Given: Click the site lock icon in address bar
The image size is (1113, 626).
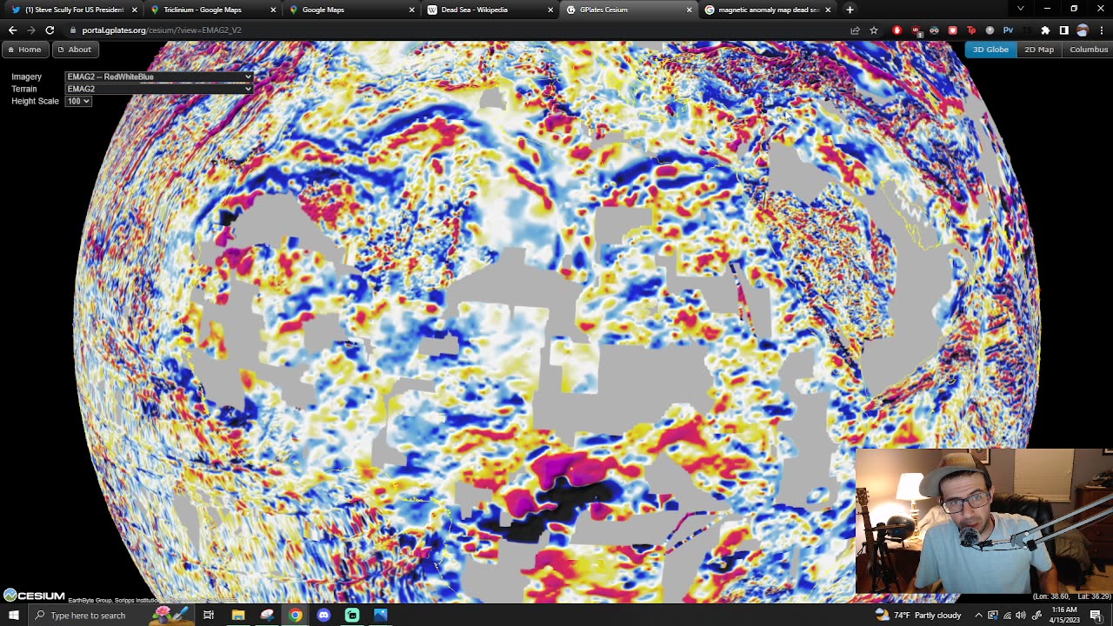Looking at the screenshot, I should click(73, 30).
